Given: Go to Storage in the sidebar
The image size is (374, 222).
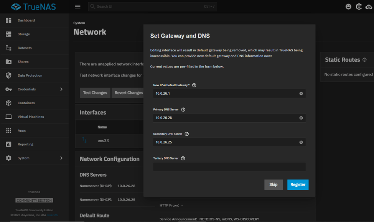Looking at the screenshot, I should tap(24, 34).
